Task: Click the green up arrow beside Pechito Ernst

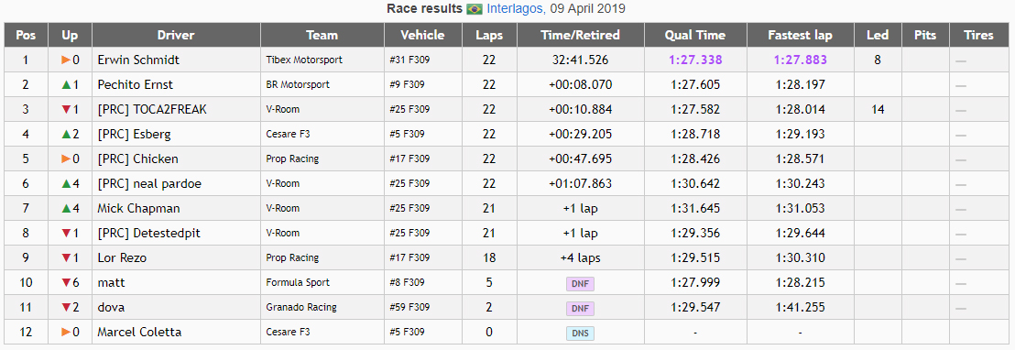Action: 65,84
